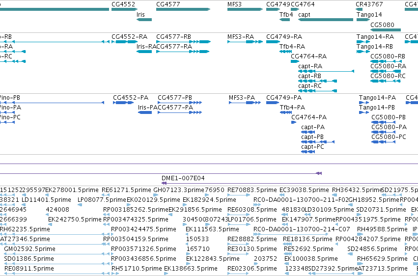418x276 pixels.
Task: Select the CG5080-PB CDS
Action: pyautogui.click(x=383, y=122)
